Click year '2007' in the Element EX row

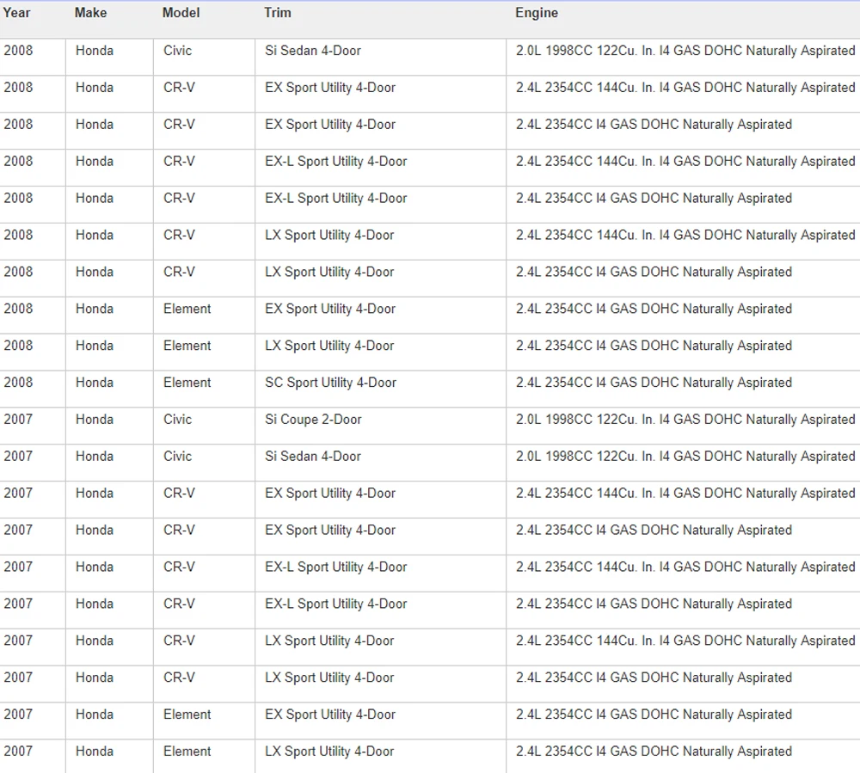(x=18, y=715)
